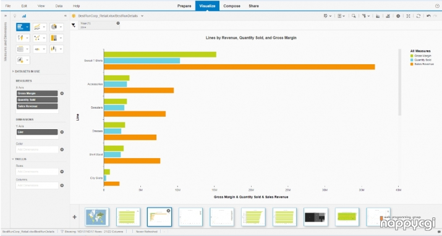Select the scatter chart type icon

(x=37, y=38)
